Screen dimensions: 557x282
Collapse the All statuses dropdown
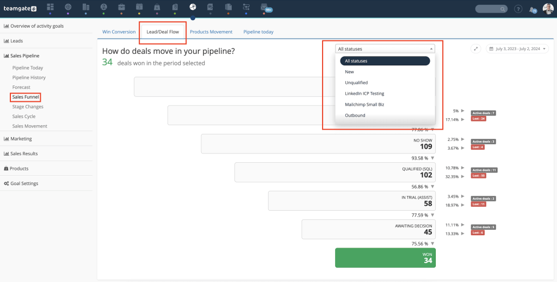coord(385,49)
